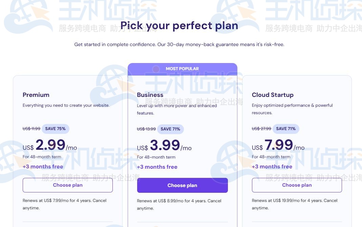Viewport: 362px width, 227px height.
Task: Click the 3.99 monthly price
Action: (x=165, y=145)
